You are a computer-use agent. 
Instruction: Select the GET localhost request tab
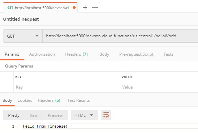[x=40, y=7]
